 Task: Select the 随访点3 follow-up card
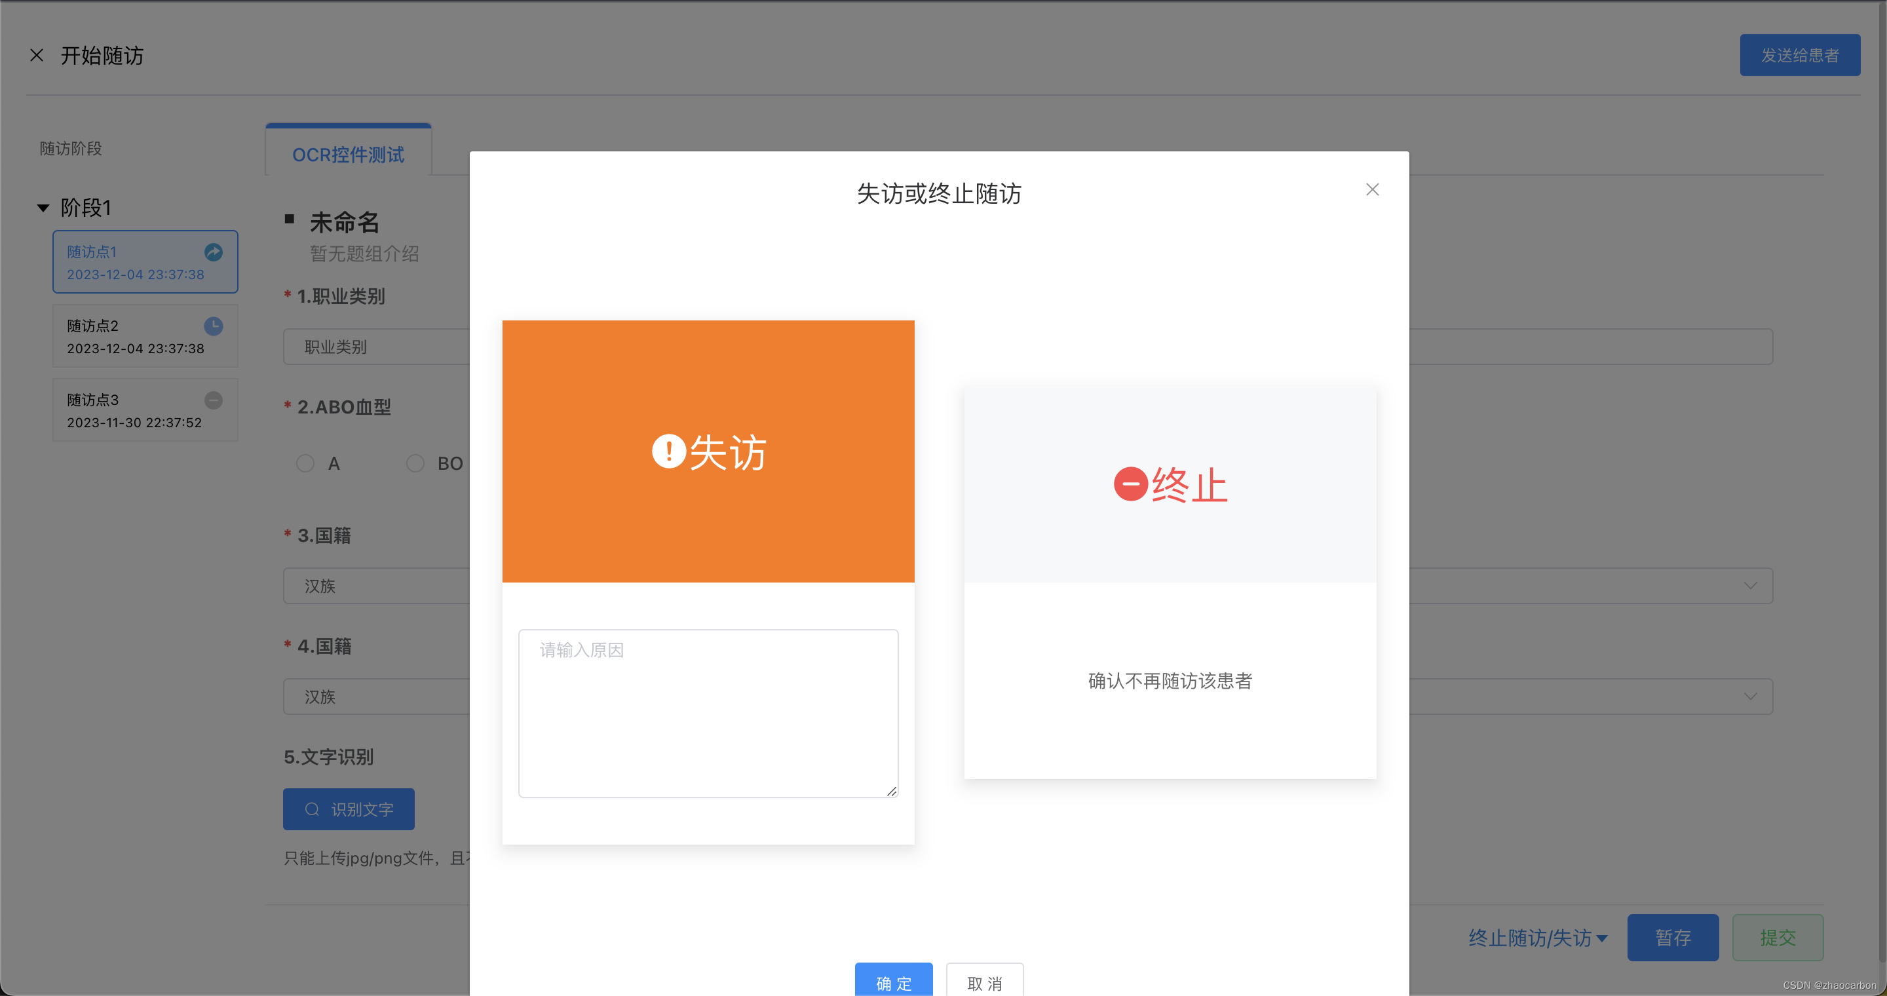pos(145,410)
